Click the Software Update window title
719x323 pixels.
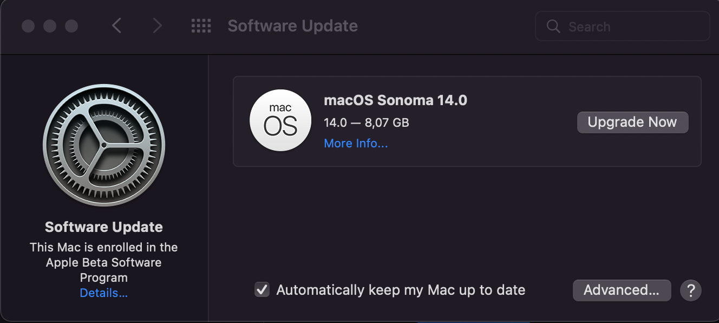(x=292, y=26)
